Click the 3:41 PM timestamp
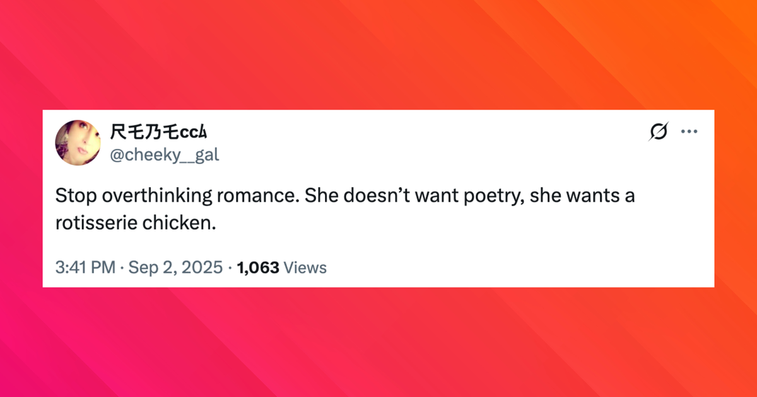757x397 pixels. [85, 267]
